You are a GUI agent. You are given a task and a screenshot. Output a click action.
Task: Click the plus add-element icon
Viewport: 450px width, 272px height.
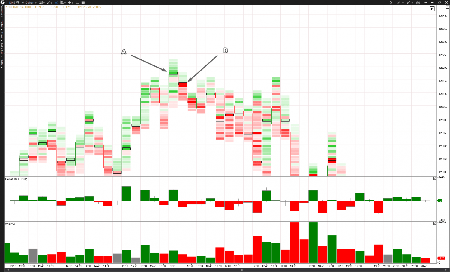[70, 2]
